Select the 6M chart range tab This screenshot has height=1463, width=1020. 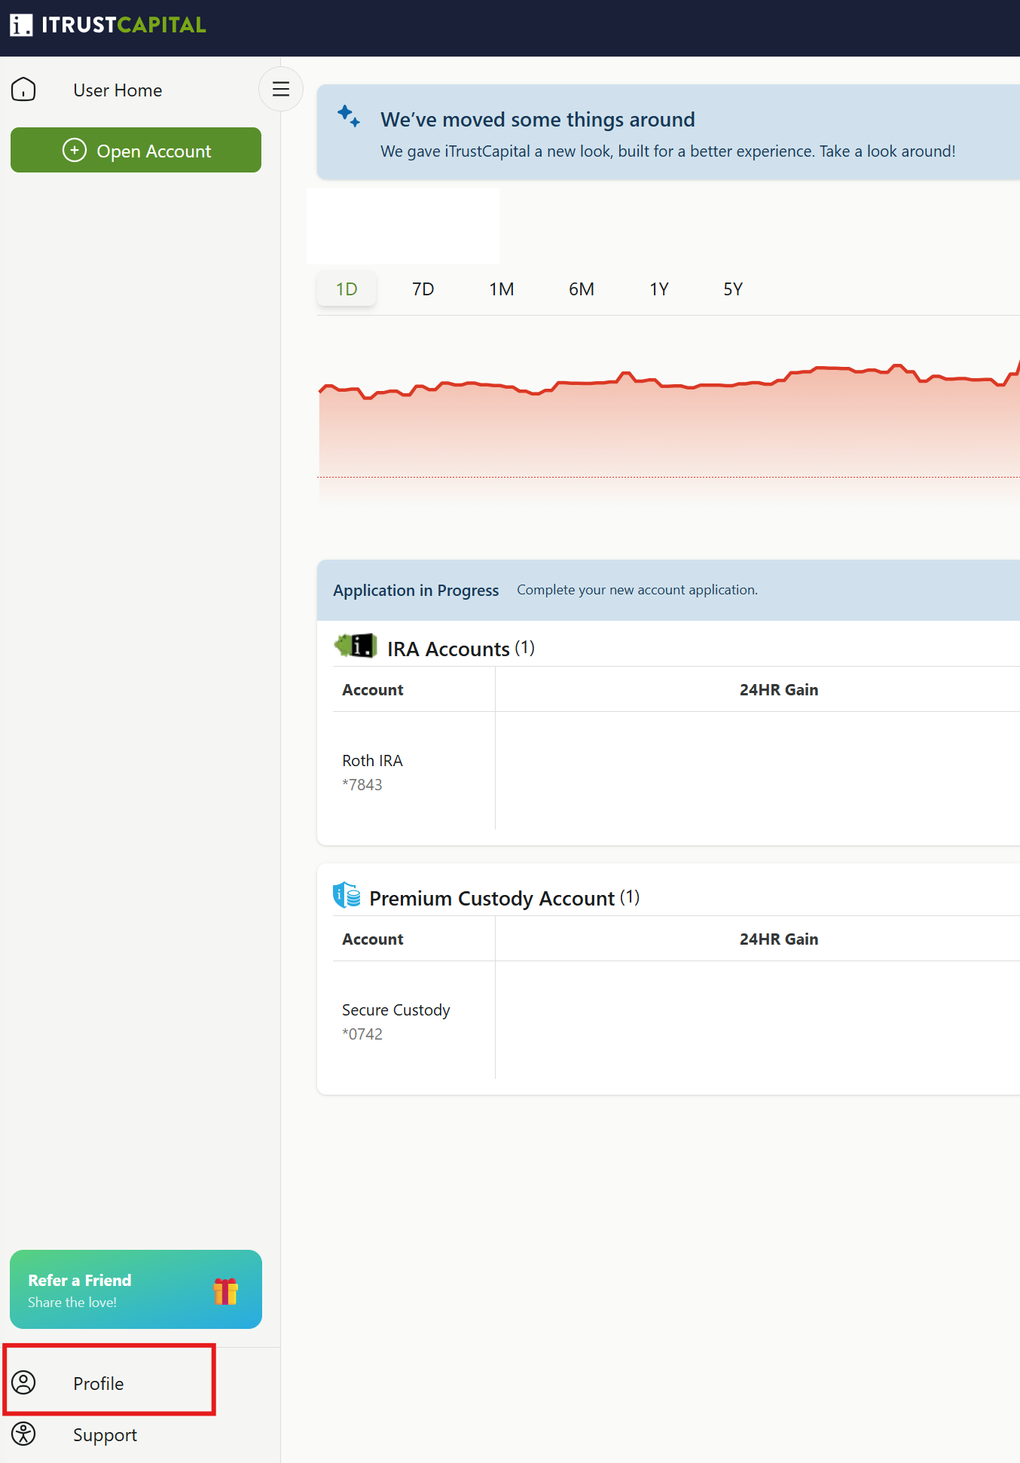(x=582, y=289)
